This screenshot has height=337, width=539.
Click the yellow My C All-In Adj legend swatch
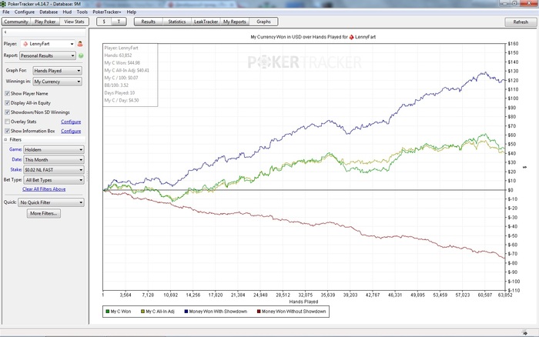pyautogui.click(x=142, y=312)
